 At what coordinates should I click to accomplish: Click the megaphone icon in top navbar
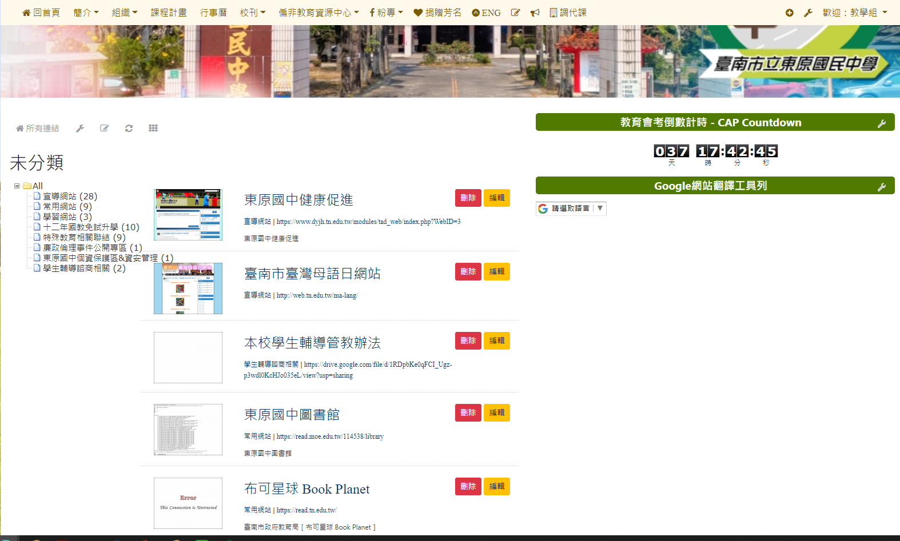click(x=535, y=13)
